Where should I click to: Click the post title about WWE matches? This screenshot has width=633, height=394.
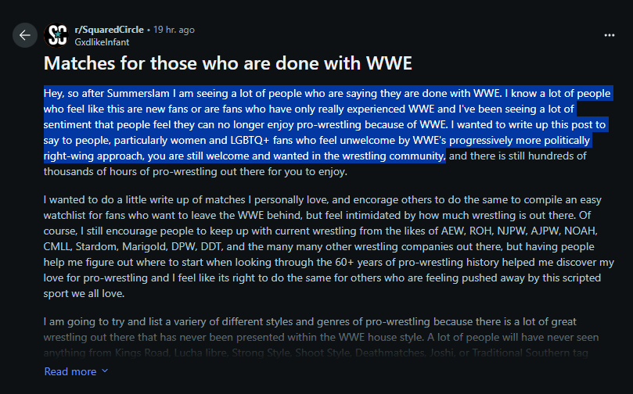click(228, 63)
